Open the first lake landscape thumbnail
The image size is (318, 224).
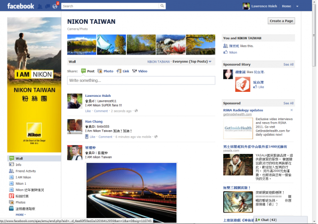[x=81, y=45]
